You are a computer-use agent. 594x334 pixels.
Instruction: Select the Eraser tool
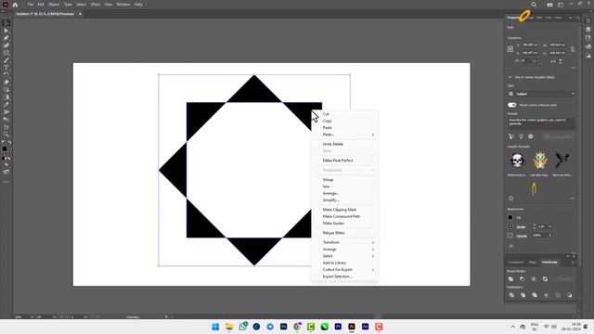point(6,83)
